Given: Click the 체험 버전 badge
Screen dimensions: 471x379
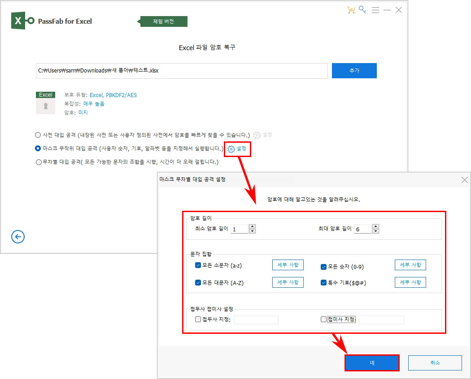Looking at the screenshot, I should click(162, 21).
